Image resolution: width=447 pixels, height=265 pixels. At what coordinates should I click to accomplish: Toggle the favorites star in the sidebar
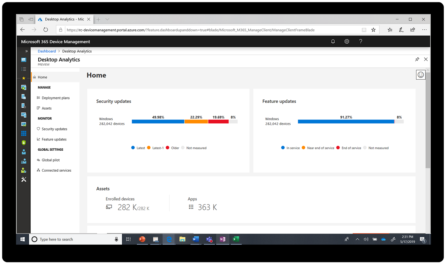[x=24, y=78]
